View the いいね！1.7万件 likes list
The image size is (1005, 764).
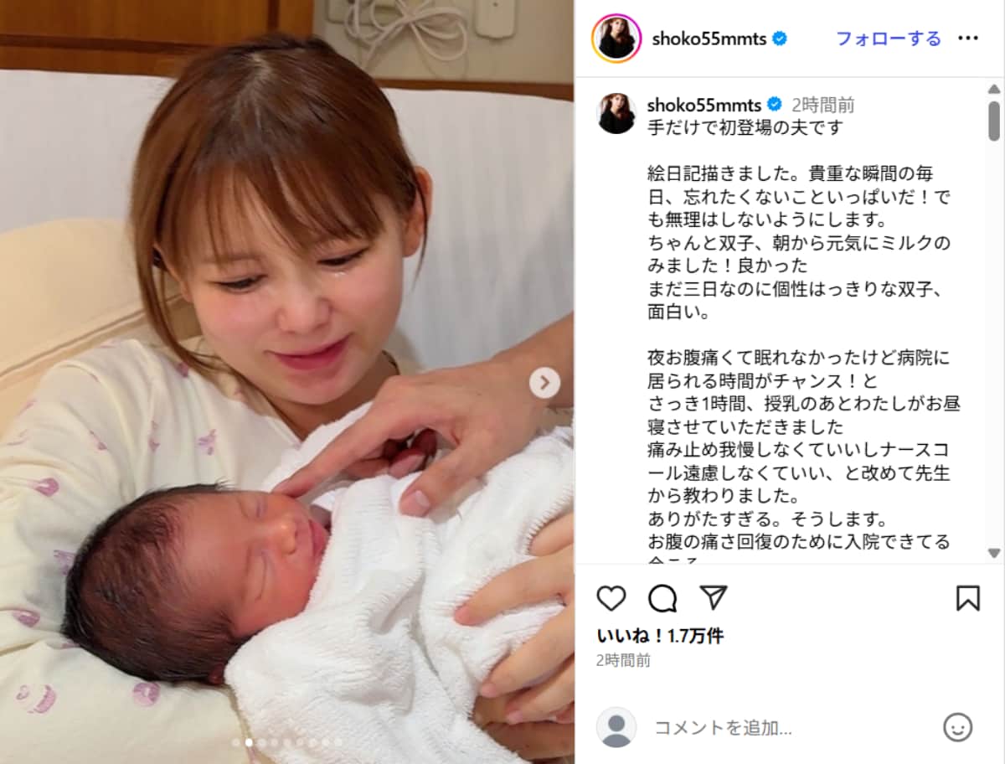point(660,636)
